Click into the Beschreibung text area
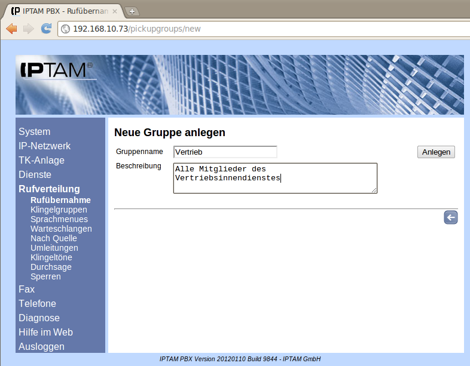 275,178
